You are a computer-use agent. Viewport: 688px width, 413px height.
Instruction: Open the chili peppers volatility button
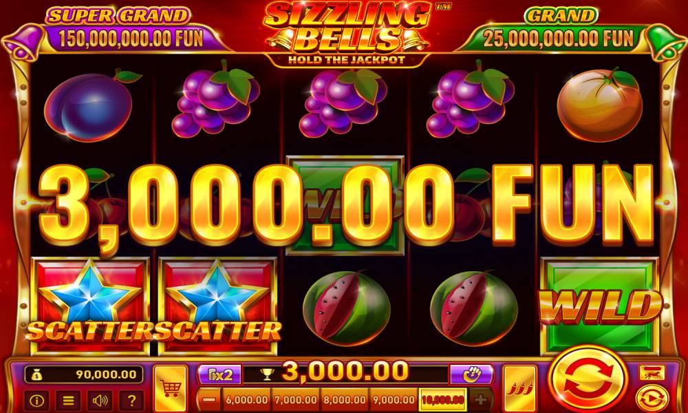click(x=520, y=388)
